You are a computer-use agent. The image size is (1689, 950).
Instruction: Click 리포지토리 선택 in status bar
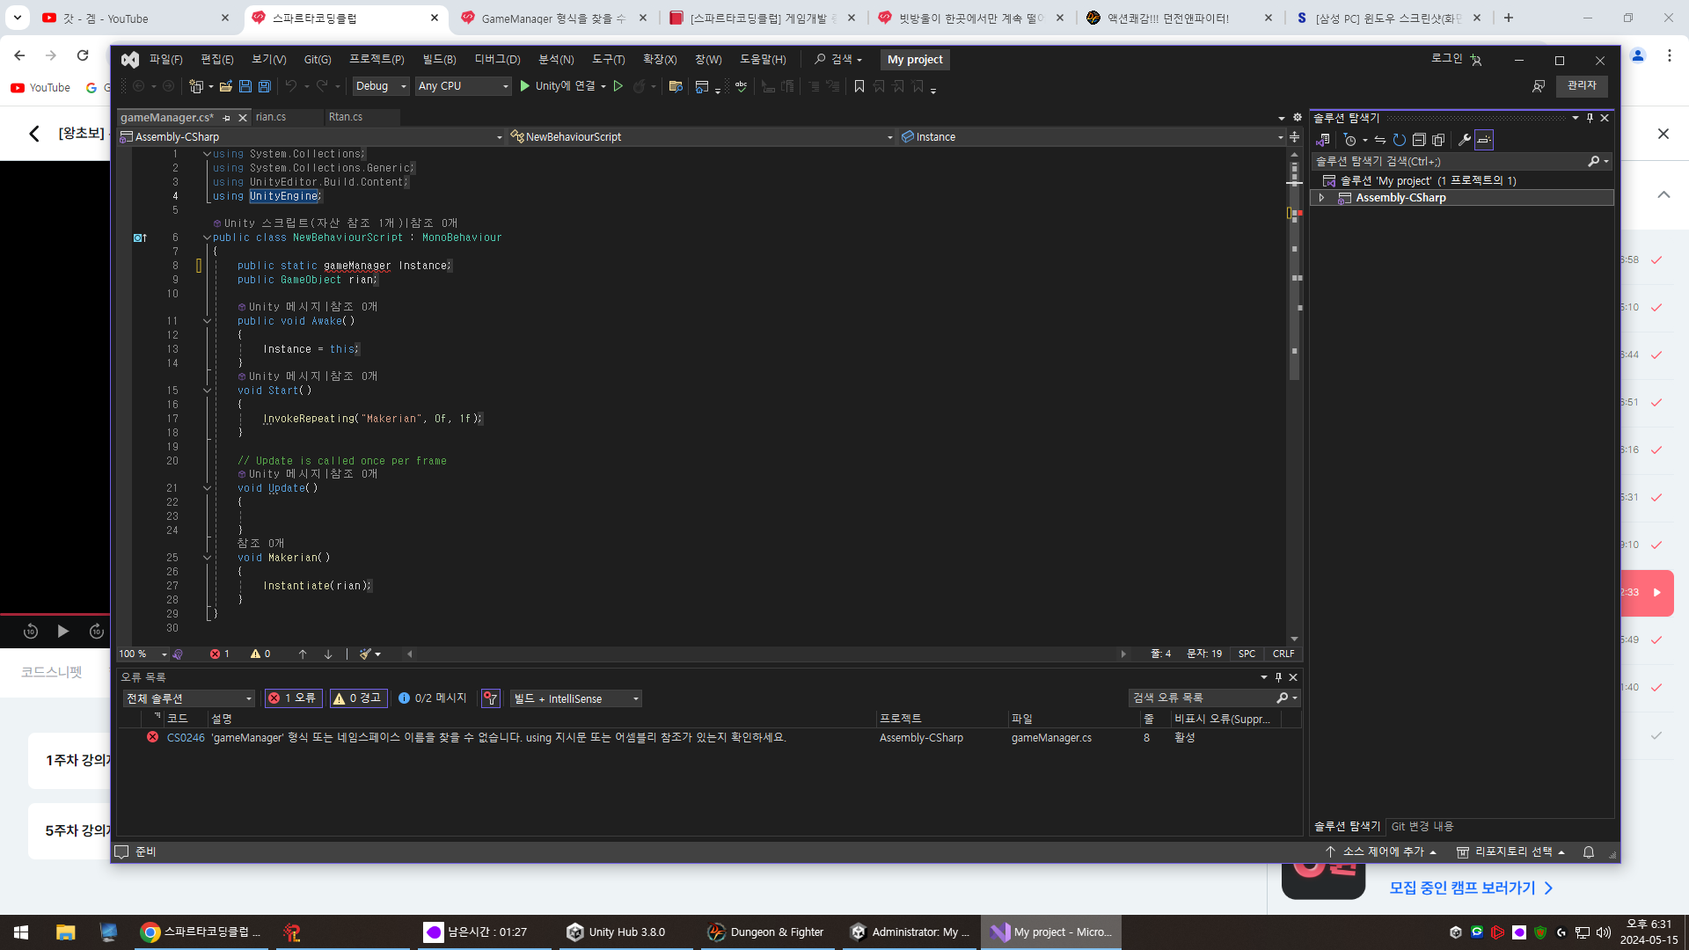tap(1511, 852)
